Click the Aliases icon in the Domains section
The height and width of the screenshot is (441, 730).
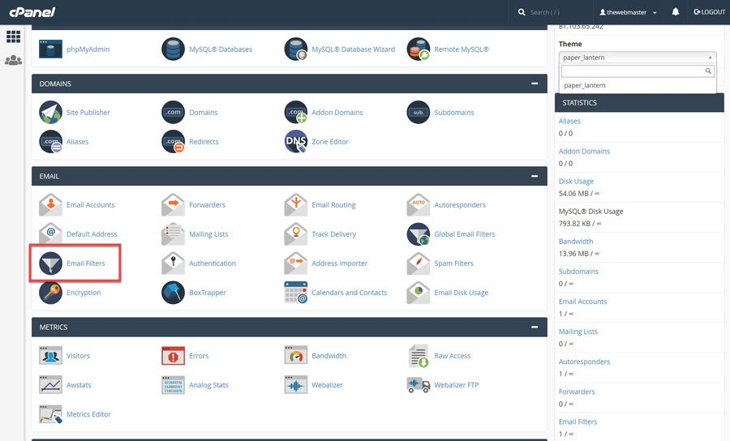point(50,141)
